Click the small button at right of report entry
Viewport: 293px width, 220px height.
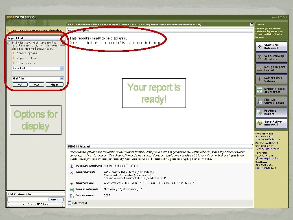click(x=63, y=43)
